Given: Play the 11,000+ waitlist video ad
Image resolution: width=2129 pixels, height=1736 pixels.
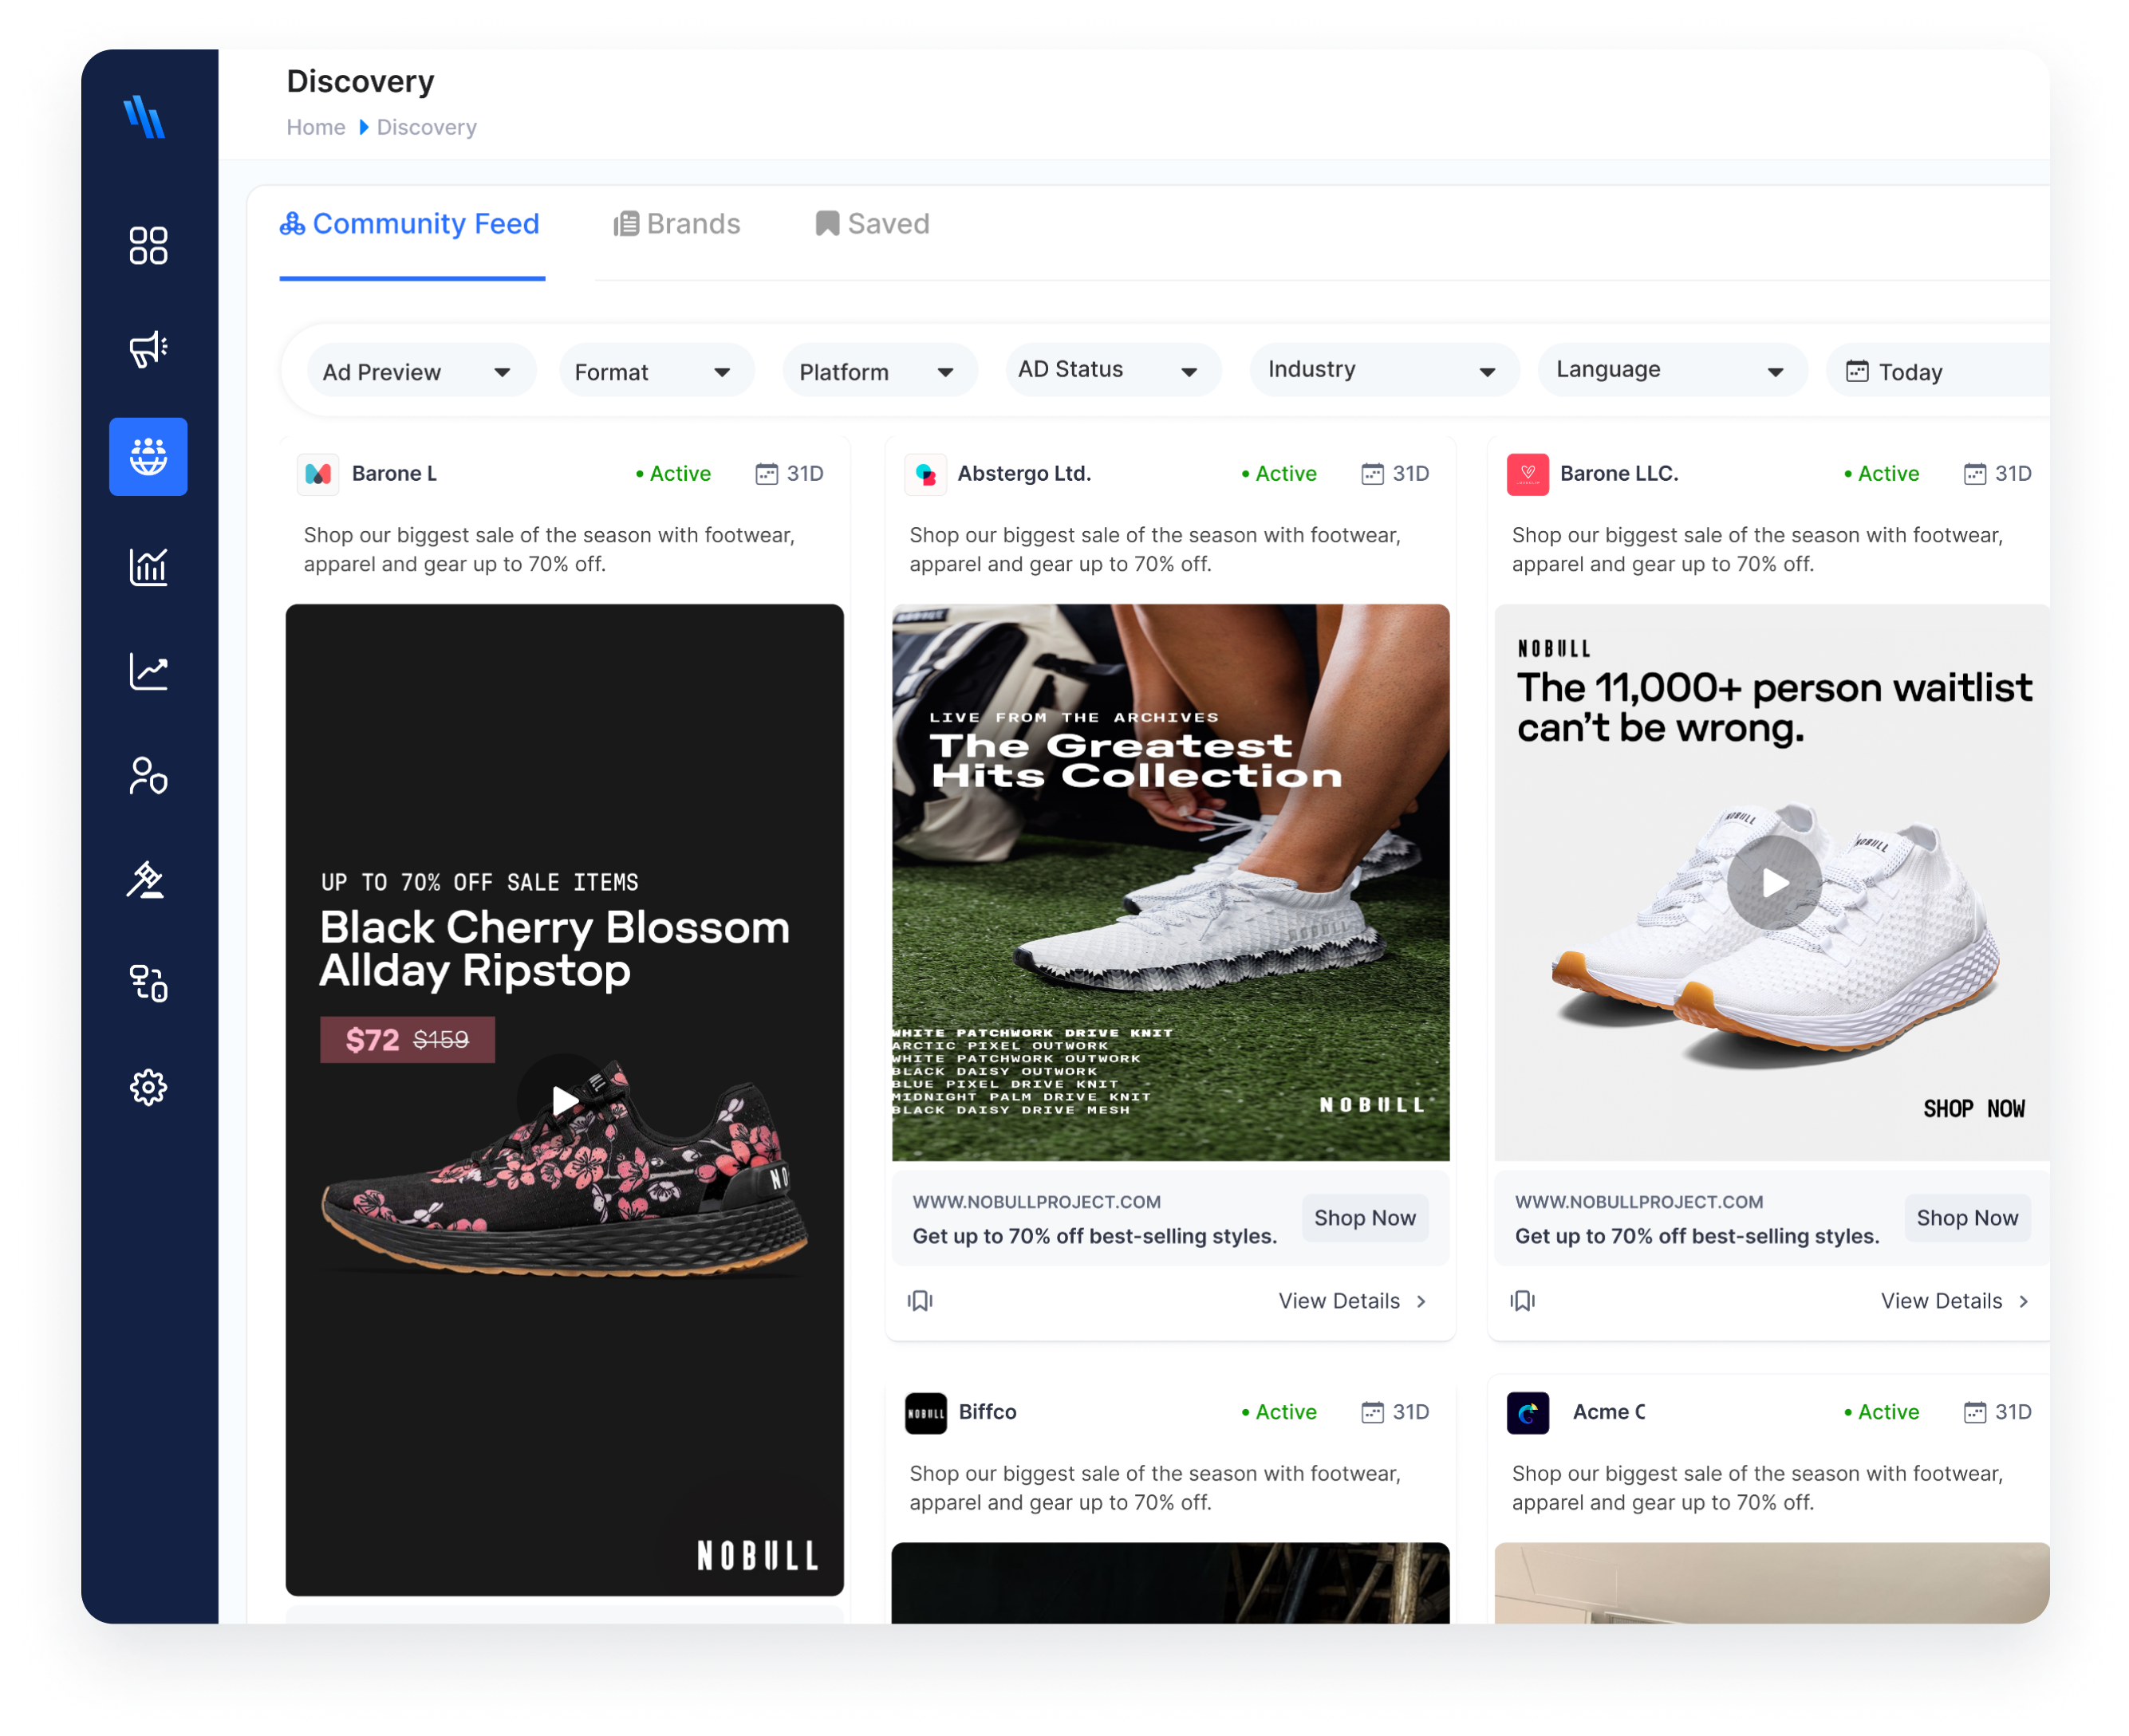Looking at the screenshot, I should [1775, 883].
